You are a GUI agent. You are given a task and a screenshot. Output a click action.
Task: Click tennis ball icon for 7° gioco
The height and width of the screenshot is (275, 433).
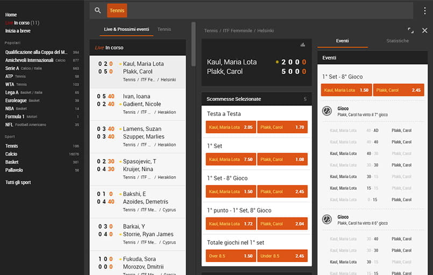(x=326, y=111)
